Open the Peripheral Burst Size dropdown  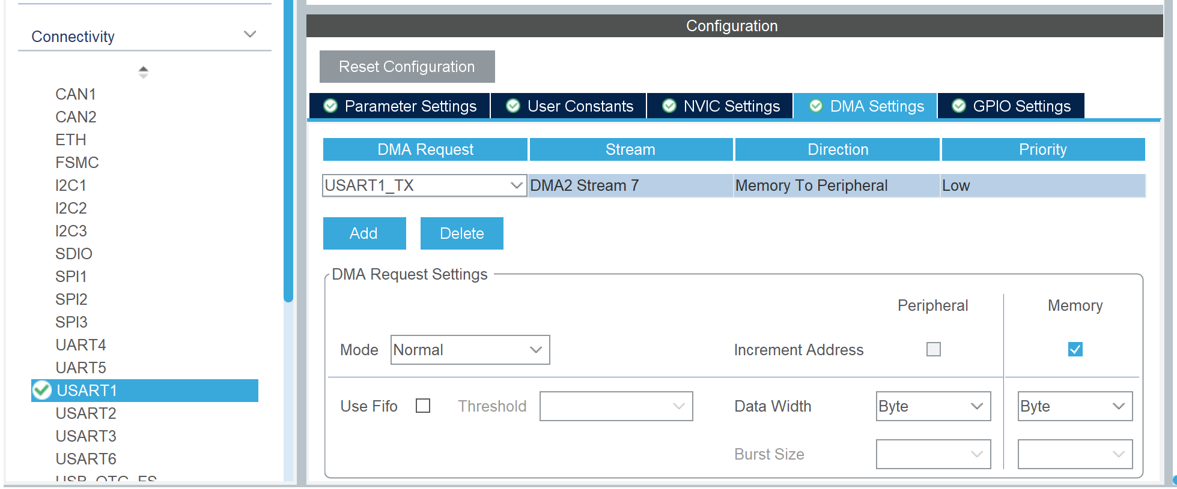tap(933, 454)
